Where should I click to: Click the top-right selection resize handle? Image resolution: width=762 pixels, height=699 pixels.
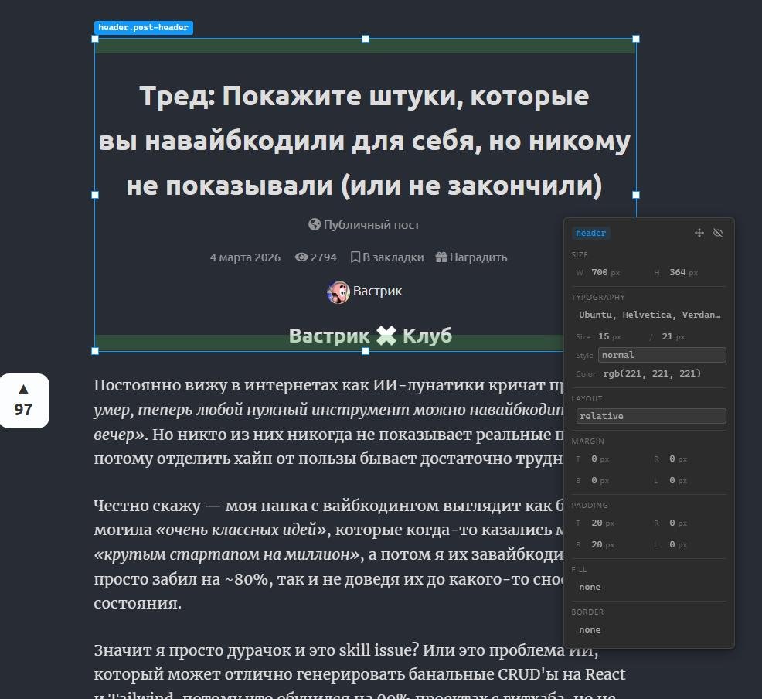coord(636,39)
